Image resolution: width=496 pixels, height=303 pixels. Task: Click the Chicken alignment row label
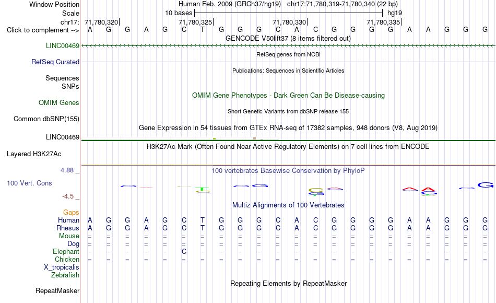67,259
